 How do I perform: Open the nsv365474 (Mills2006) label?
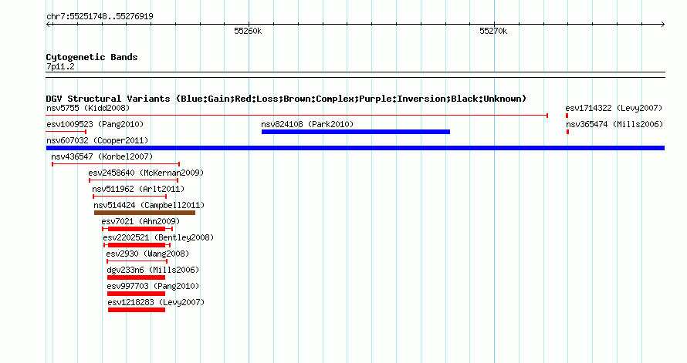(614, 124)
